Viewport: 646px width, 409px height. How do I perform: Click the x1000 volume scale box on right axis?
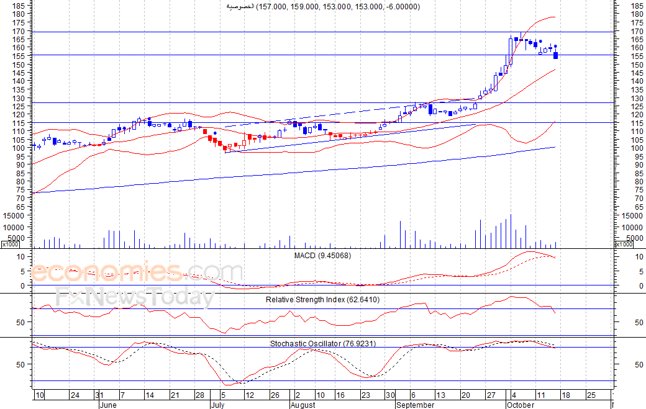pyautogui.click(x=624, y=245)
